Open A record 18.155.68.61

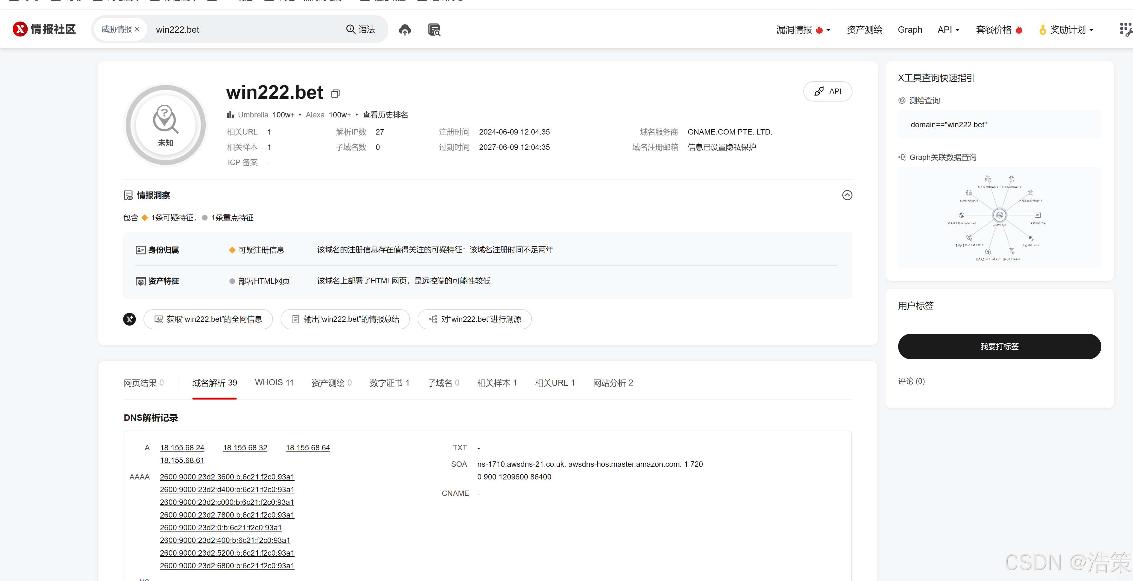182,460
